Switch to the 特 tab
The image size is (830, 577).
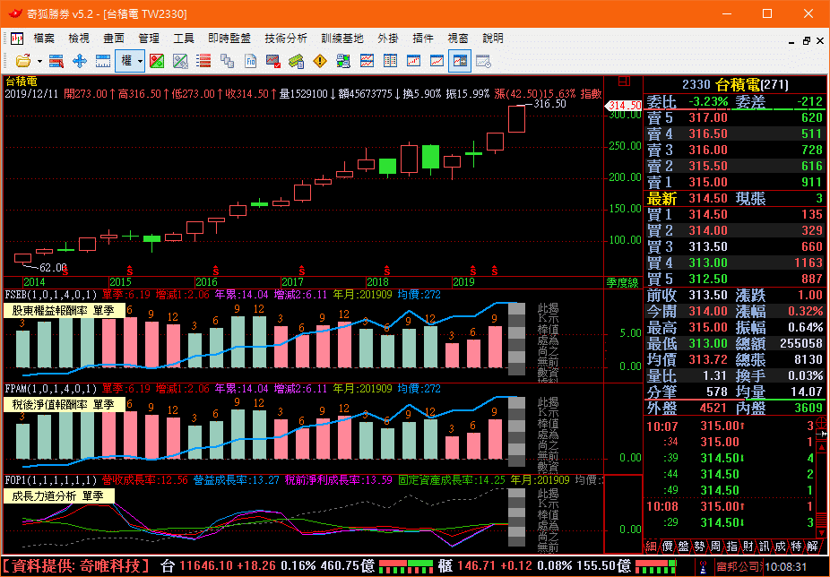point(796,547)
